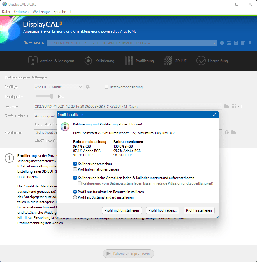The width and height of the screenshot is (257, 262).
Task: Open settings file via header folder icon
Action: 229,43
